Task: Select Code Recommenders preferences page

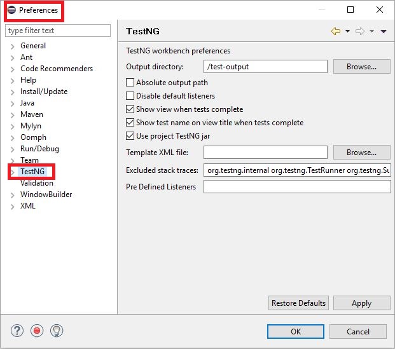Action: click(x=57, y=69)
